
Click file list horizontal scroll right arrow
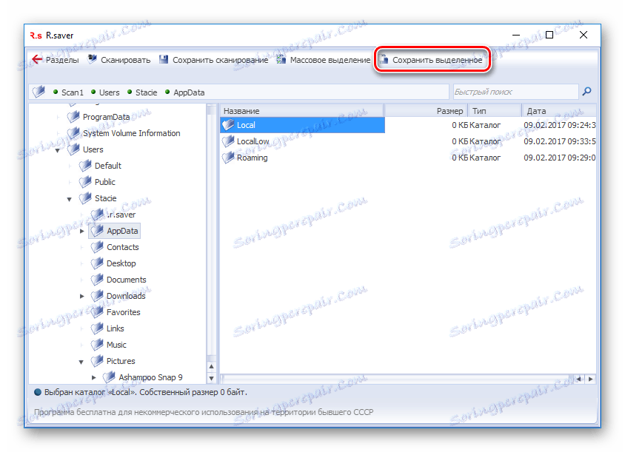(591, 379)
